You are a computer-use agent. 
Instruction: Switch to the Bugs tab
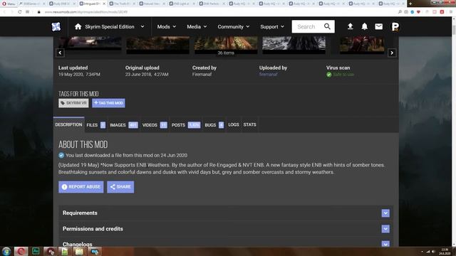click(x=214, y=125)
